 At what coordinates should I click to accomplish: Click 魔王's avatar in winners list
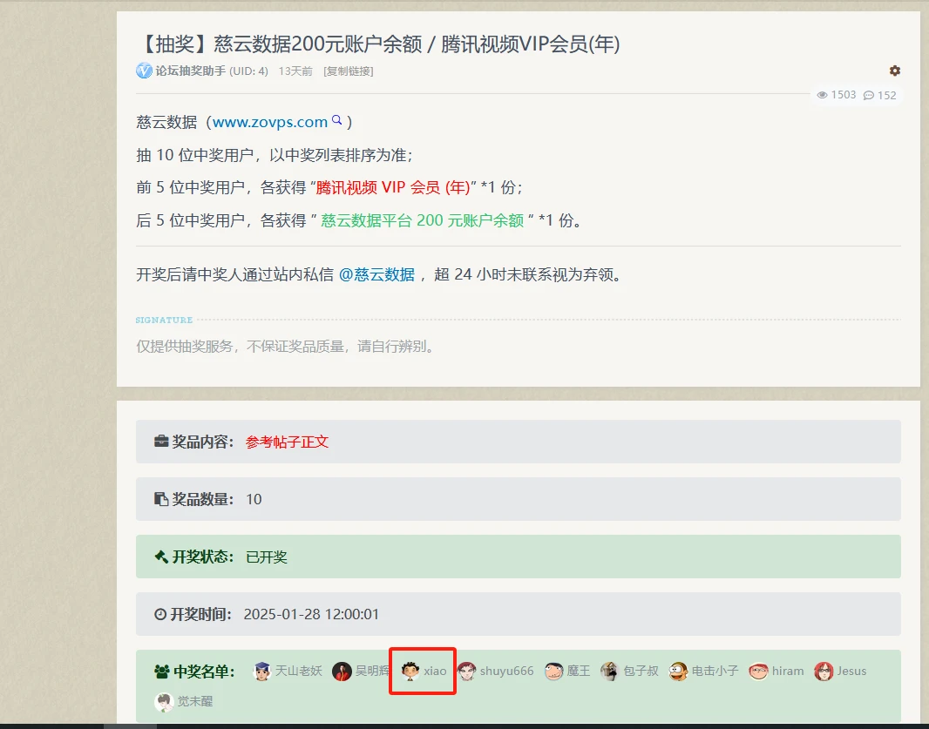(x=554, y=672)
